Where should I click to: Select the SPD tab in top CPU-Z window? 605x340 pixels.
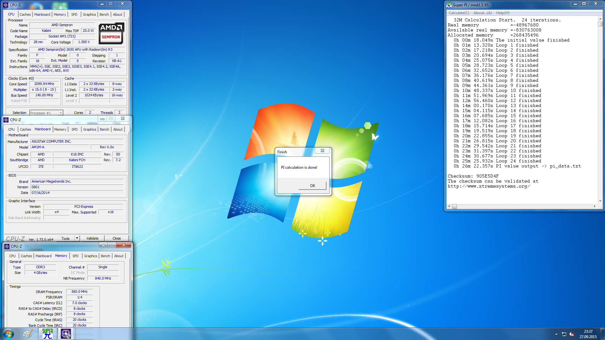click(x=74, y=14)
